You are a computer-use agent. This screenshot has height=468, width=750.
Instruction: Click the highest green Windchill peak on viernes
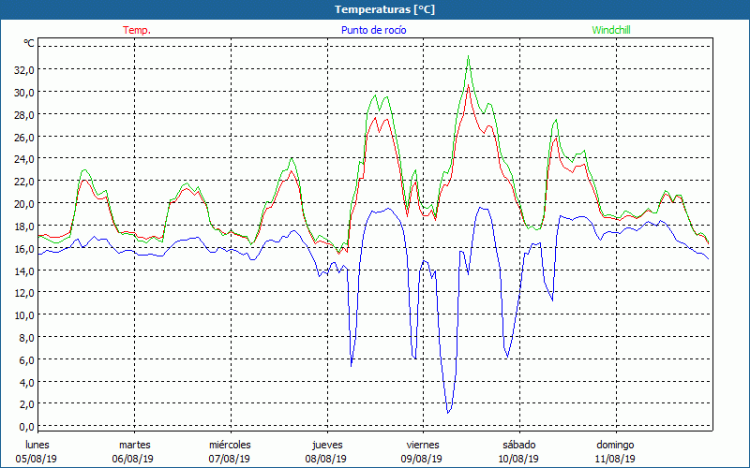468,57
